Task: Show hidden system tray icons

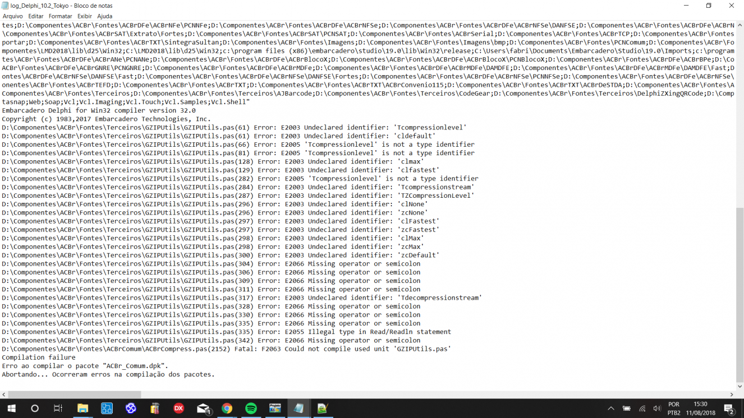Action: pyautogui.click(x=611, y=408)
